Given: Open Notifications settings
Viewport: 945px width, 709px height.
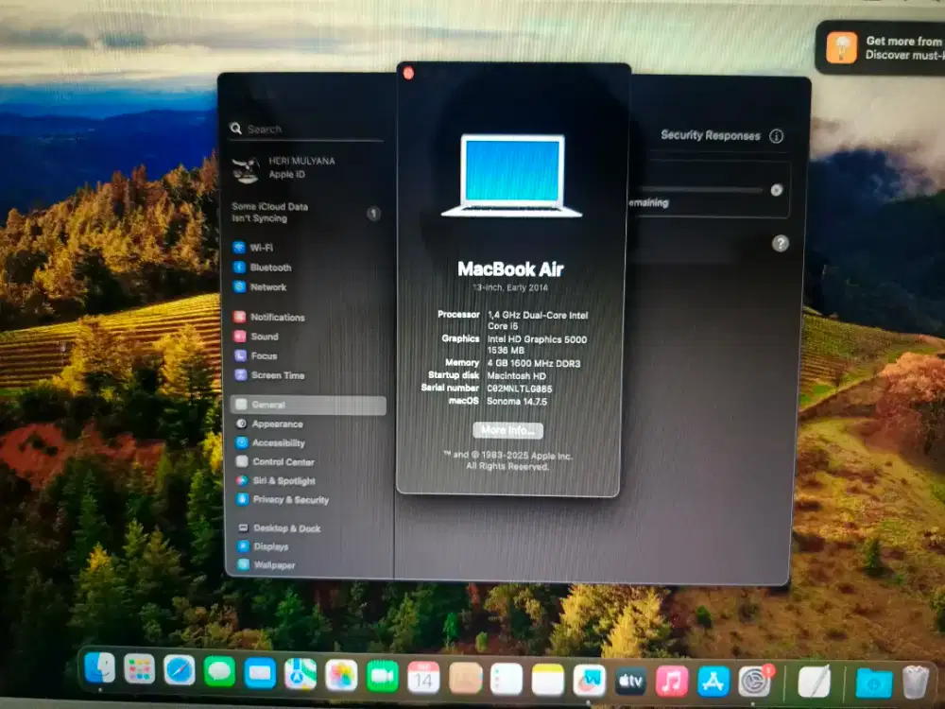Looking at the screenshot, I should pyautogui.click(x=277, y=317).
